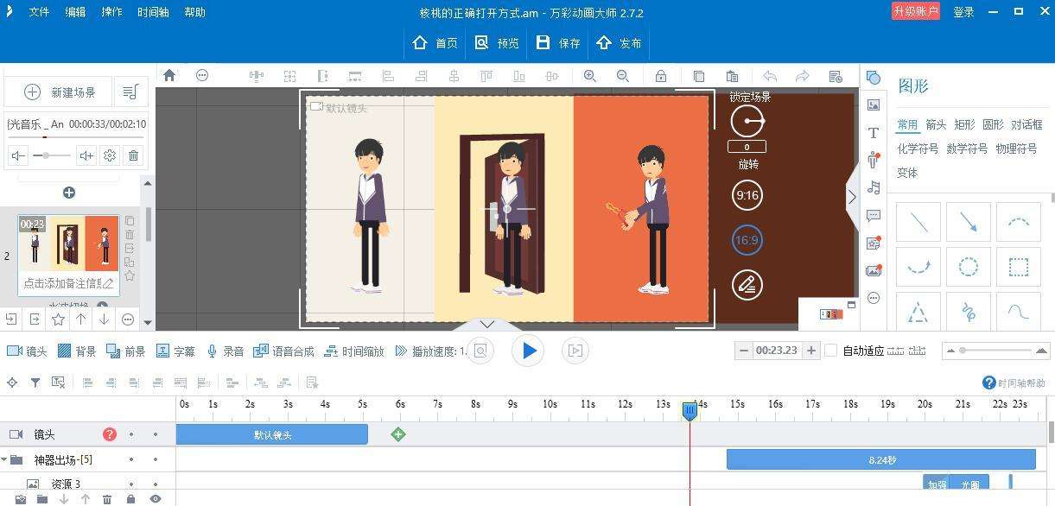Click 点击添加备注信息 note field on scene 2

[x=67, y=283]
